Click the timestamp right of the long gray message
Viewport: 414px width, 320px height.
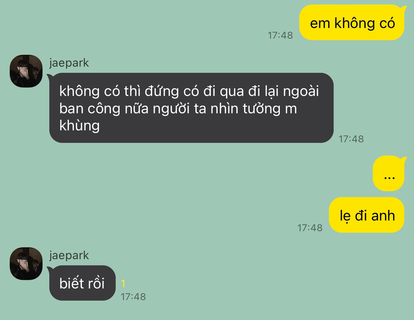coord(351,139)
